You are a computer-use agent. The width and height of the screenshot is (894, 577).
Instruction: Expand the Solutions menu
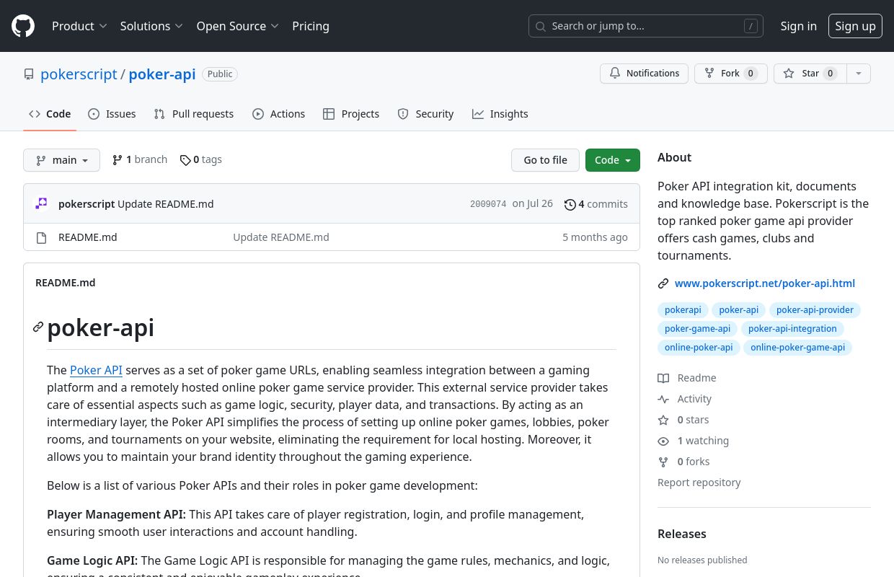(151, 26)
